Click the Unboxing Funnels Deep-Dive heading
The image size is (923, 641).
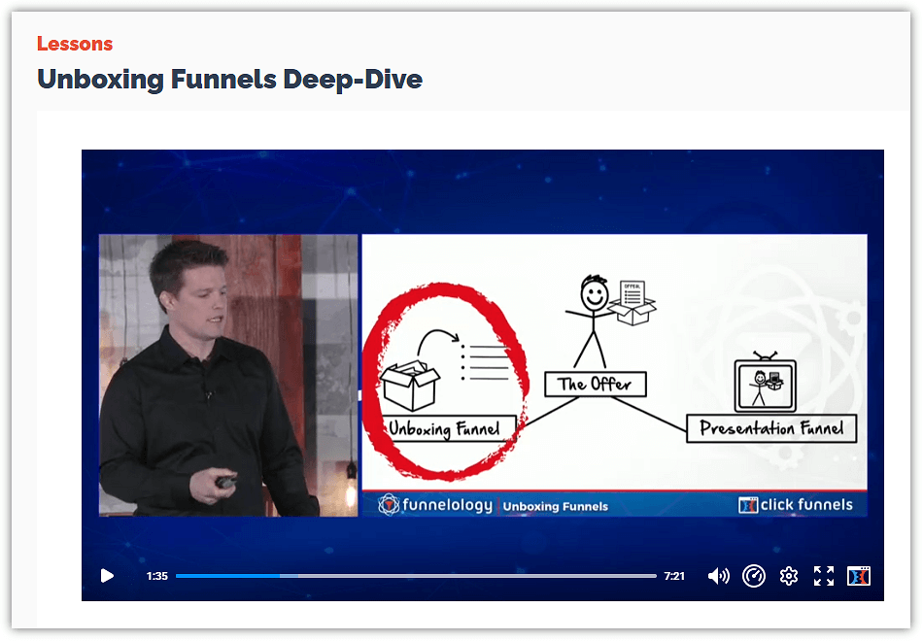point(229,80)
